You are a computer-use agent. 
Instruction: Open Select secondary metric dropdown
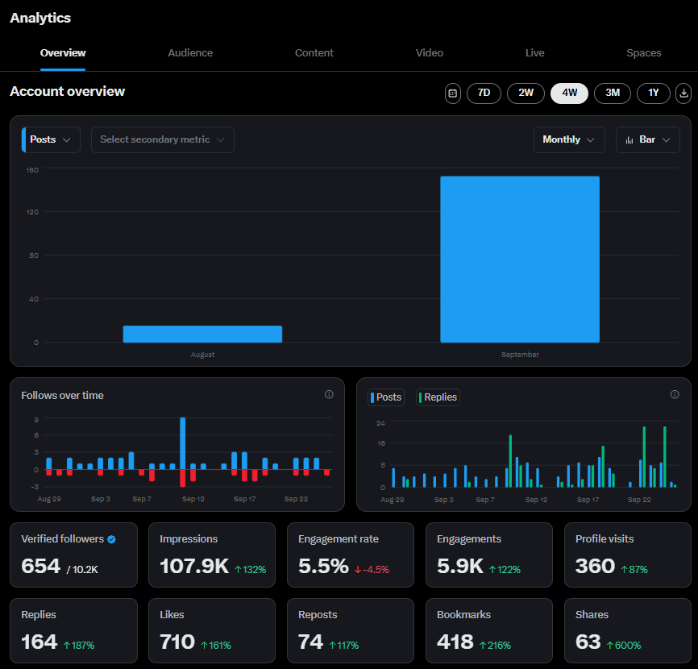(x=163, y=139)
